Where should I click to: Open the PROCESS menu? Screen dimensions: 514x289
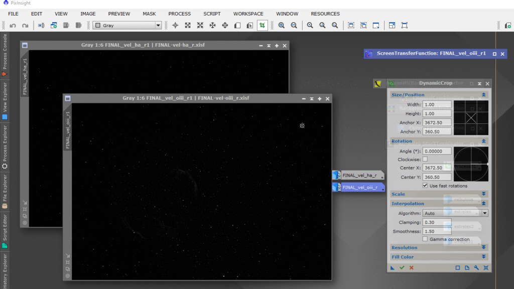pos(179,14)
